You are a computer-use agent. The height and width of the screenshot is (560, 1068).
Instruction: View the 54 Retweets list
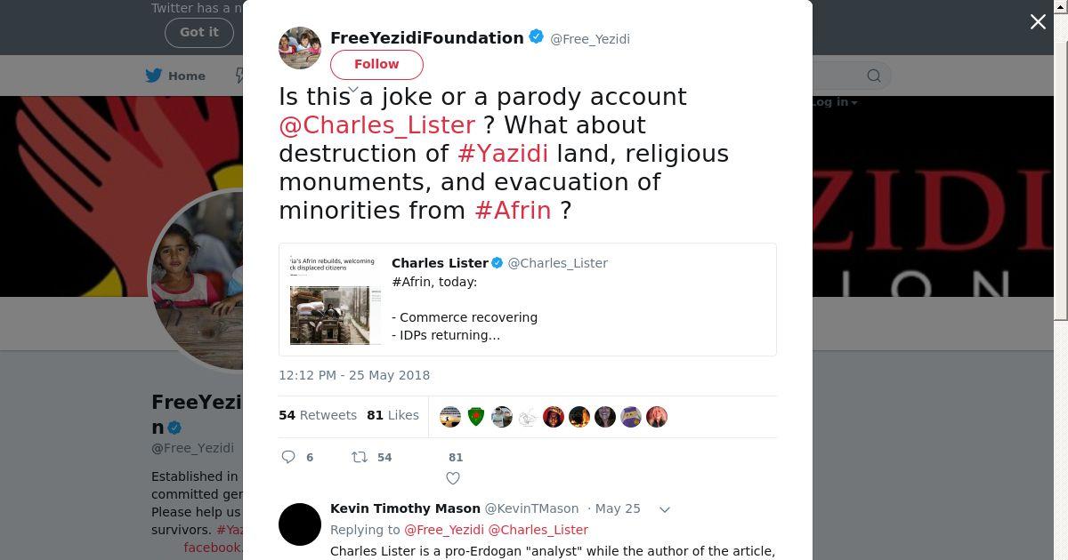pos(318,415)
